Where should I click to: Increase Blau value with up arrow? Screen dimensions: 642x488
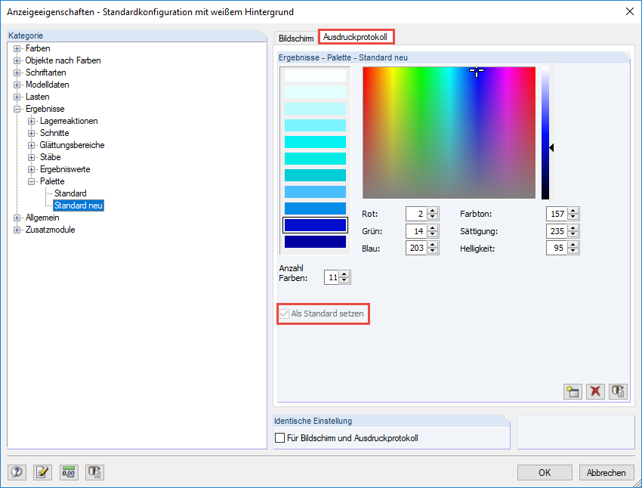tap(433, 245)
